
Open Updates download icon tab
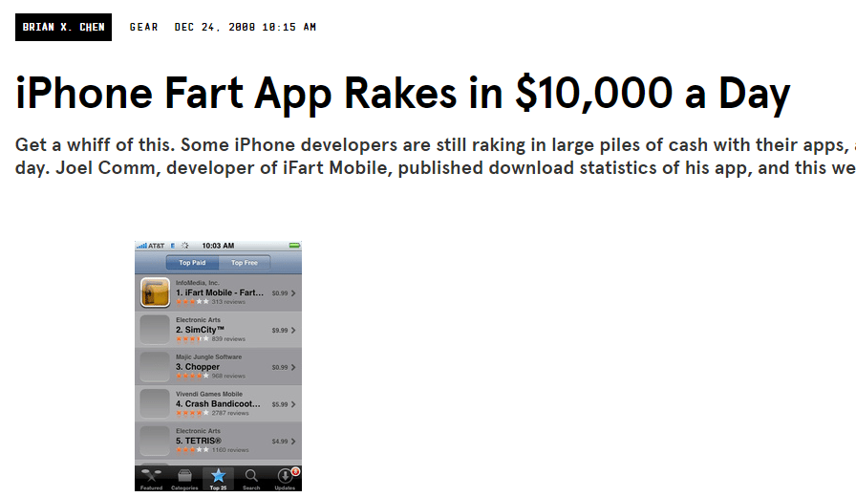point(285,479)
